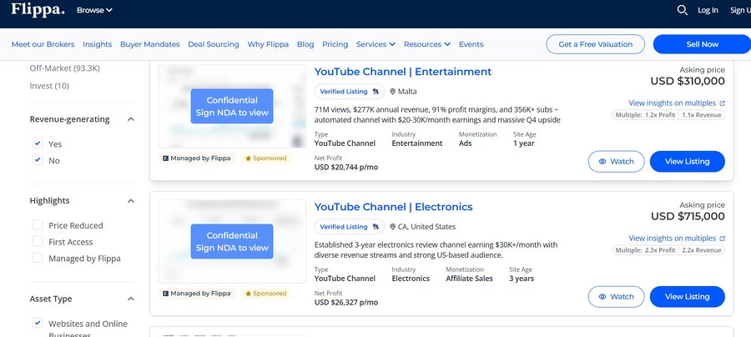Screen dimensions: 751x337
Task: Collapse the Revenue-generating filter section
Action: pos(131,119)
